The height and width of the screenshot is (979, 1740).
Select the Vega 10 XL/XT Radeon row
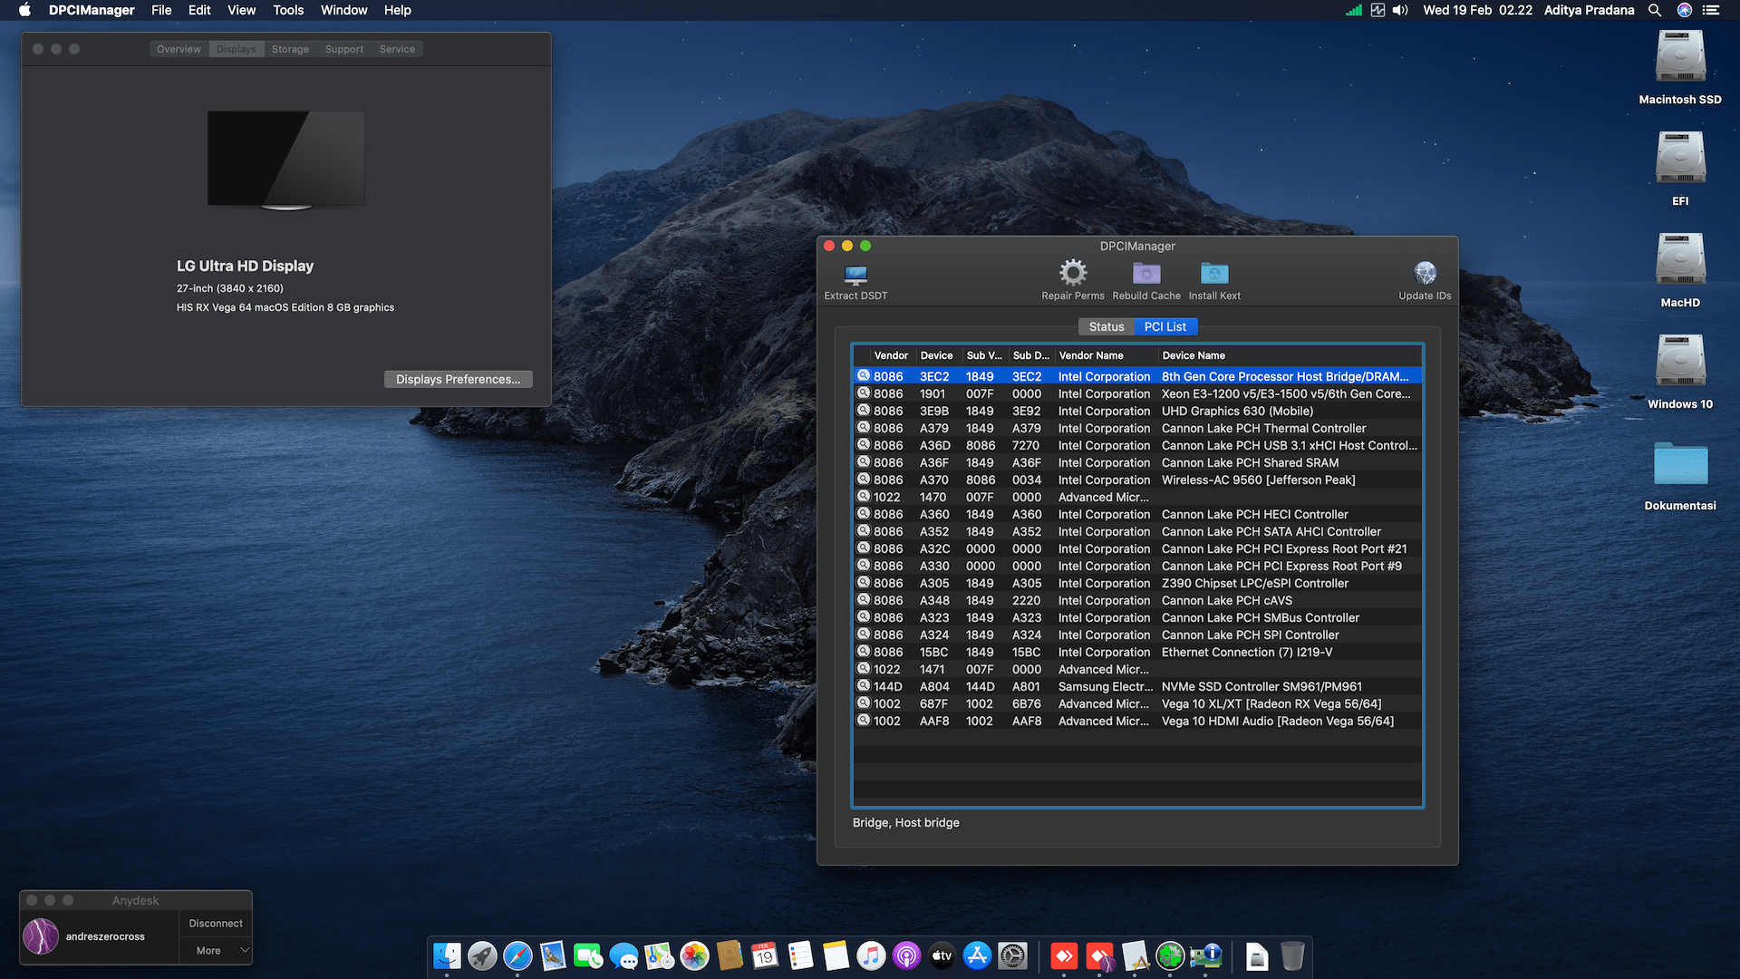click(x=1271, y=703)
